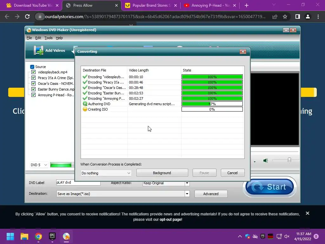Click the Authoring DVD 47% progress bar
The image size is (325, 244).
[212, 104]
